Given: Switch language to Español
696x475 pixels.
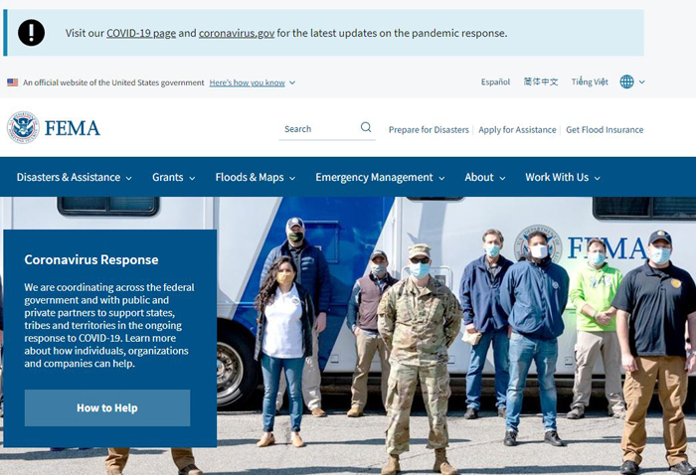Looking at the screenshot, I should click(495, 82).
